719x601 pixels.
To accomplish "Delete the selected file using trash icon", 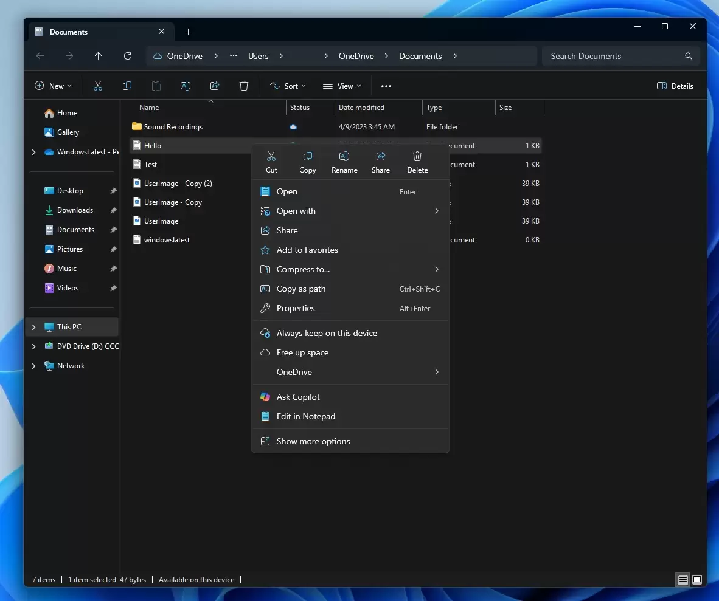I will pos(417,161).
